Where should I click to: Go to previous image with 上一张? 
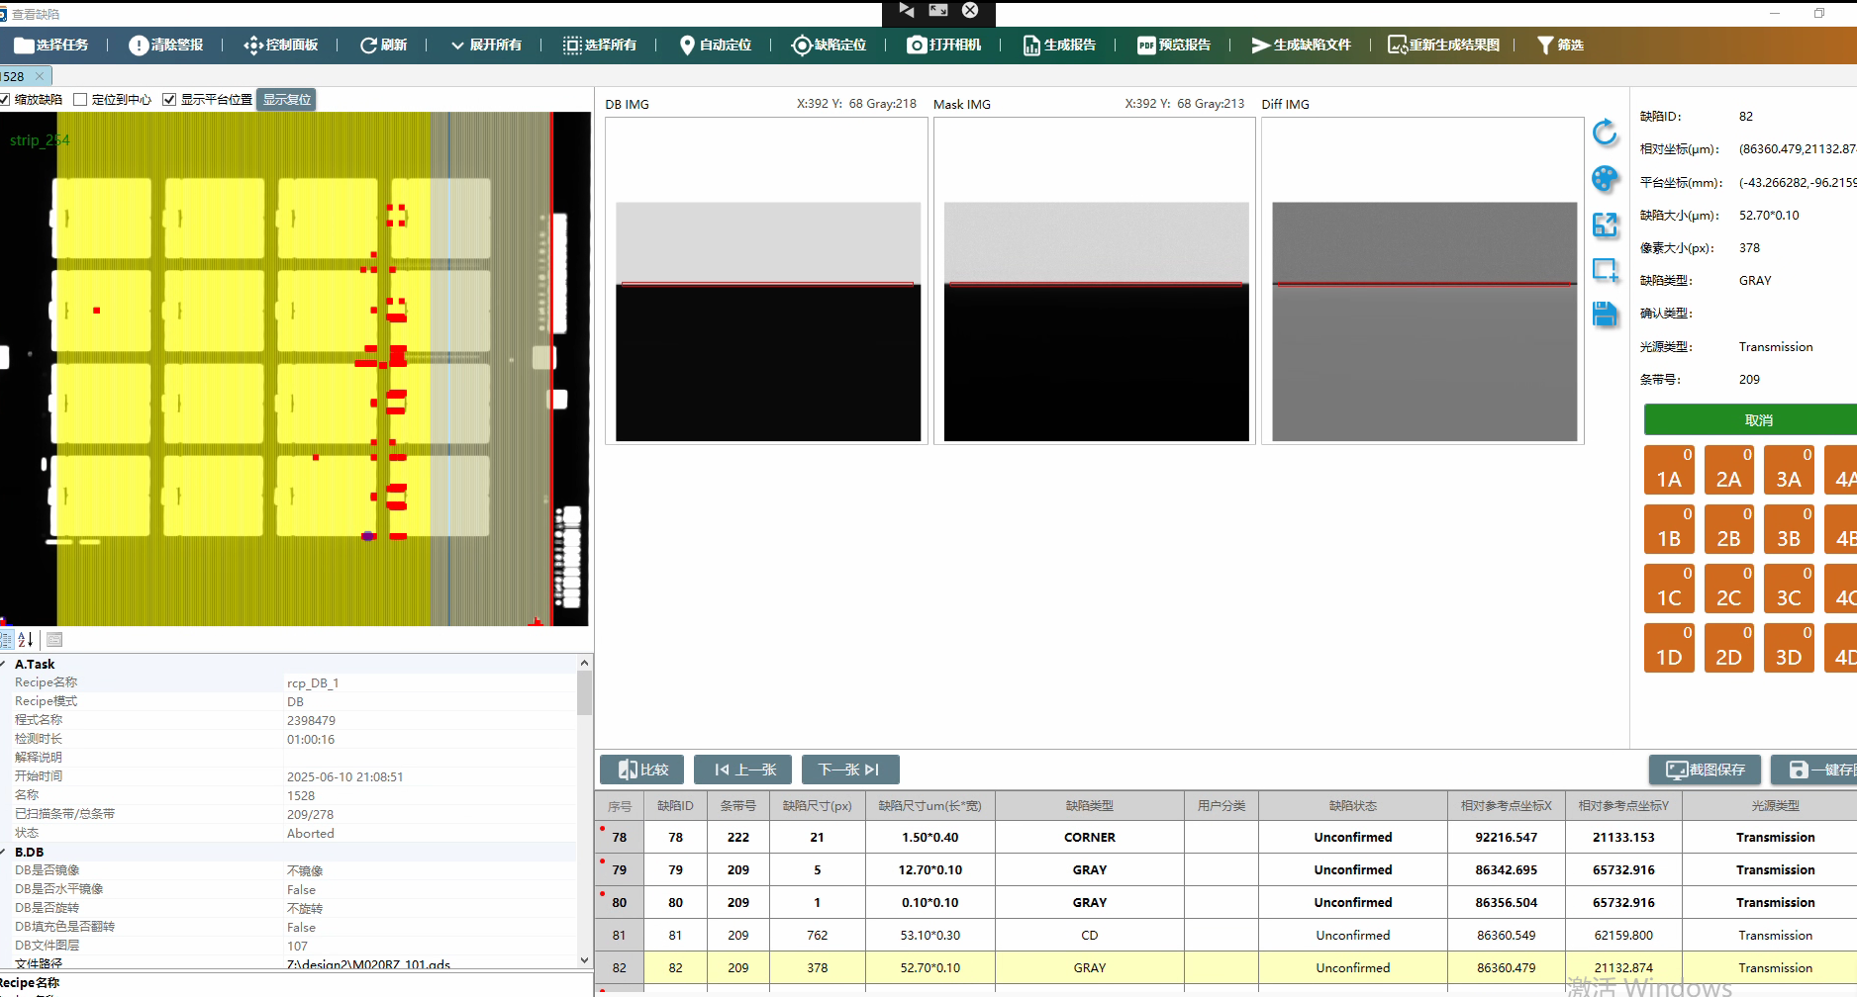pos(742,770)
